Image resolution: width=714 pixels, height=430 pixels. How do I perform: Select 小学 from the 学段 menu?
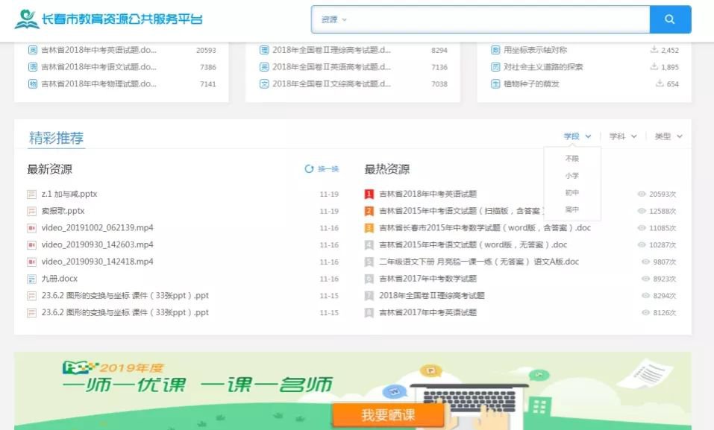[571, 176]
